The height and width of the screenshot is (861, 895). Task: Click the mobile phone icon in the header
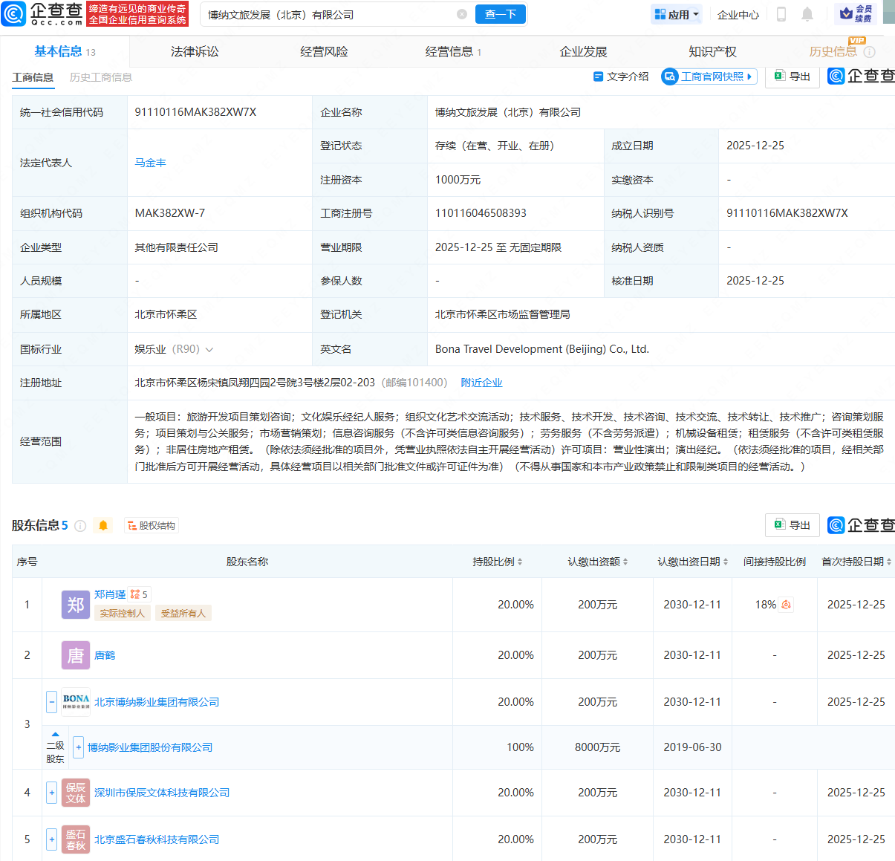(x=781, y=14)
